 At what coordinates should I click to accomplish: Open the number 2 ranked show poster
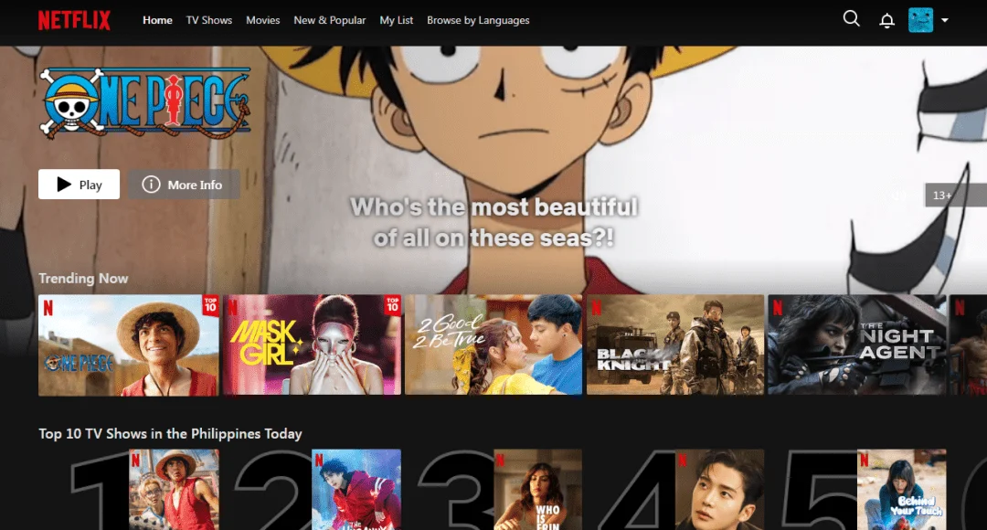coord(356,490)
